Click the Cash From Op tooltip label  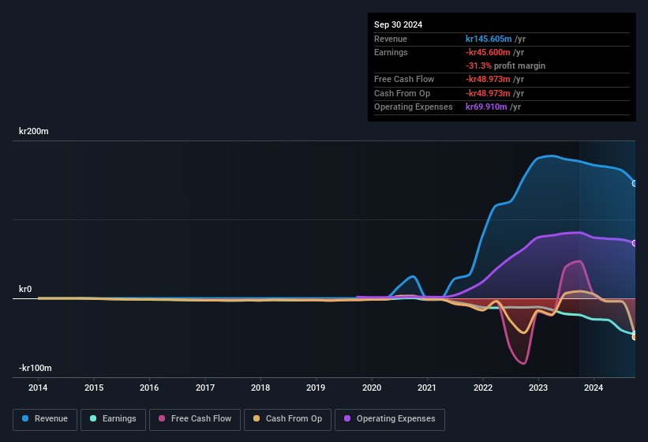click(x=402, y=93)
